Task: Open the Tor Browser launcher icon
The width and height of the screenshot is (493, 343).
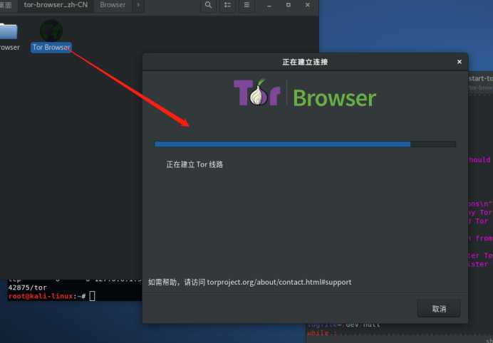Action: pyautogui.click(x=51, y=31)
